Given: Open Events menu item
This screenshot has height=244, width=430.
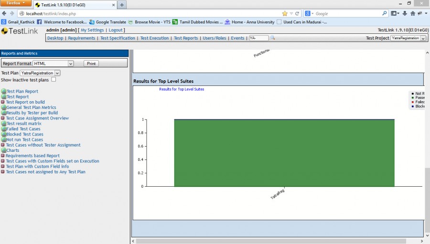Looking at the screenshot, I should pyautogui.click(x=237, y=38).
